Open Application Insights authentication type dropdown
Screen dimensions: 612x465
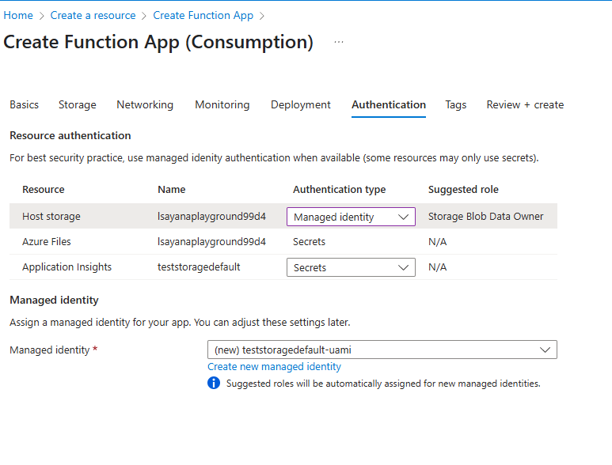point(350,267)
